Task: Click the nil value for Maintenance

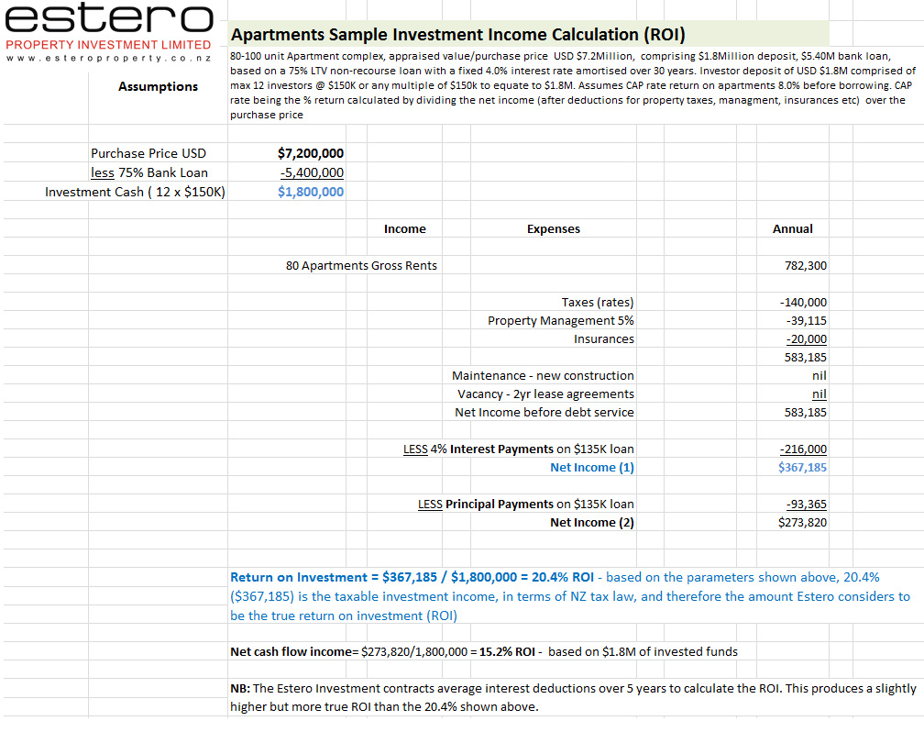Action: click(x=819, y=375)
